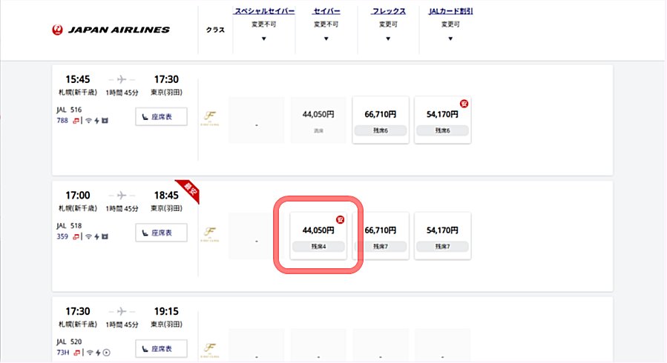Click the First Class logo for JAL 518
Viewport: 667px width, 363px height.
[208, 233]
